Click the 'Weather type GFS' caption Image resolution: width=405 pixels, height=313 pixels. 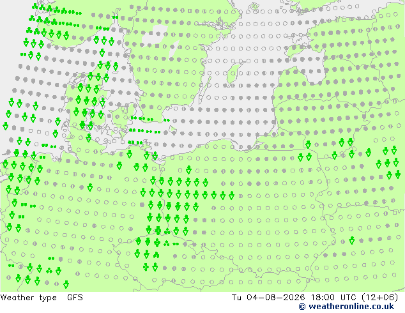(x=42, y=298)
